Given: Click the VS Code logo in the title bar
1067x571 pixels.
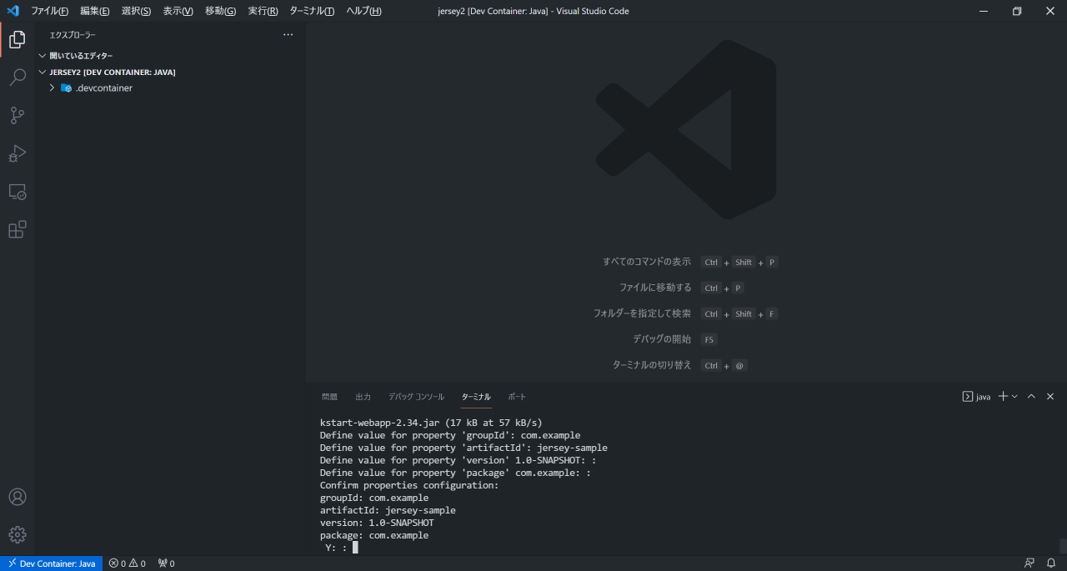Looking at the screenshot, I should click(x=13, y=11).
